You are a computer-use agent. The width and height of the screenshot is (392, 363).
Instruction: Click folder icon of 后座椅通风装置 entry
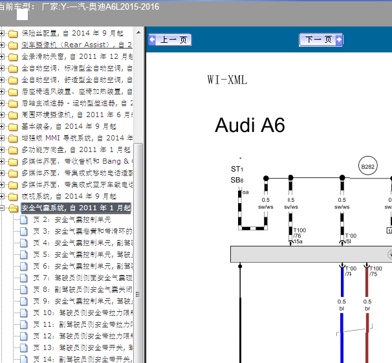click(13, 92)
